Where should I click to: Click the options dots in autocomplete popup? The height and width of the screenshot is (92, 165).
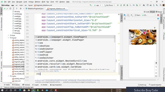click(114, 71)
